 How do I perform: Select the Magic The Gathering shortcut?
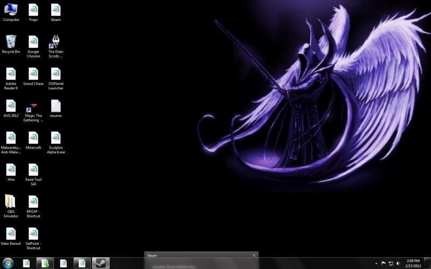click(33, 111)
